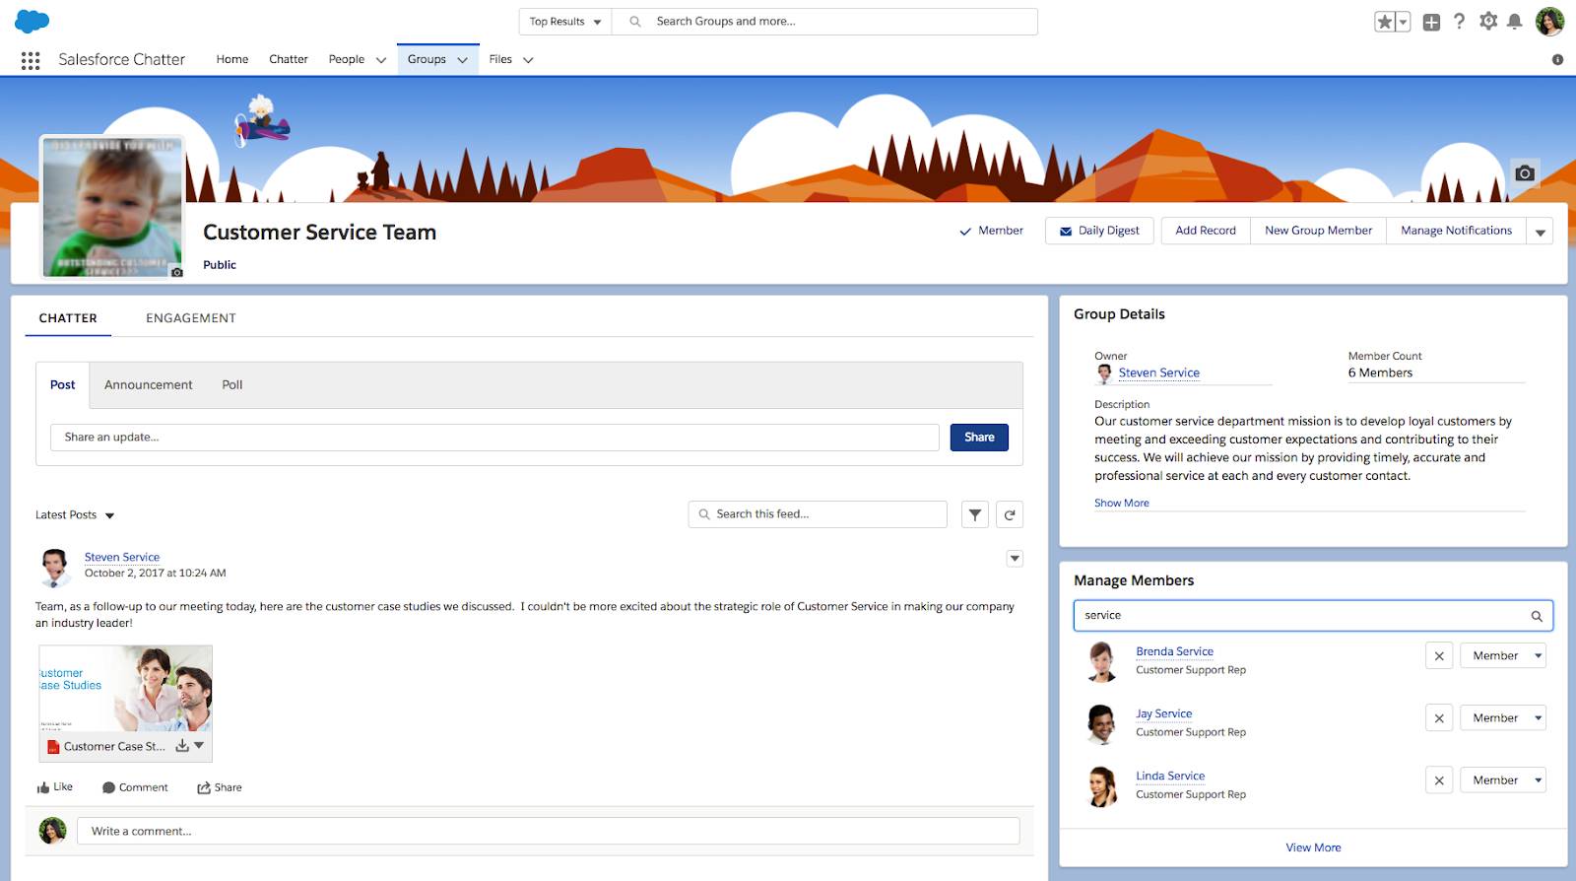Share Steven Service's post

(x=219, y=787)
